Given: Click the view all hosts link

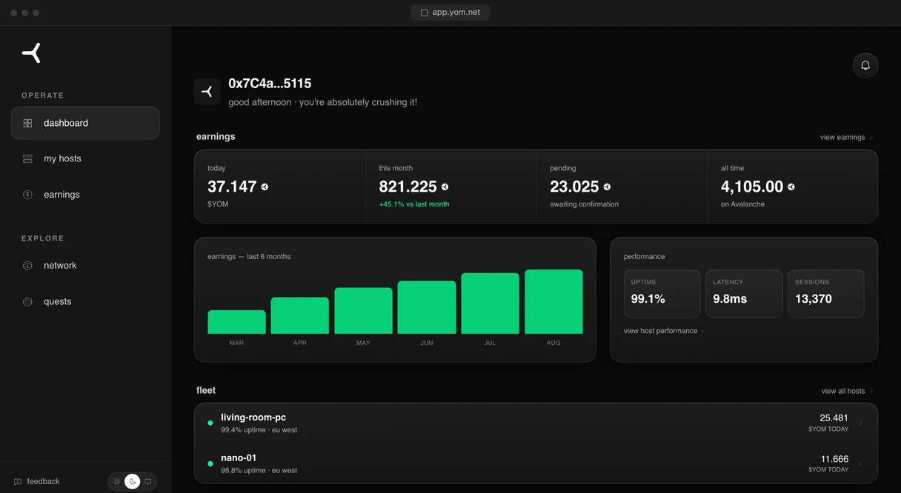Looking at the screenshot, I should [x=847, y=391].
